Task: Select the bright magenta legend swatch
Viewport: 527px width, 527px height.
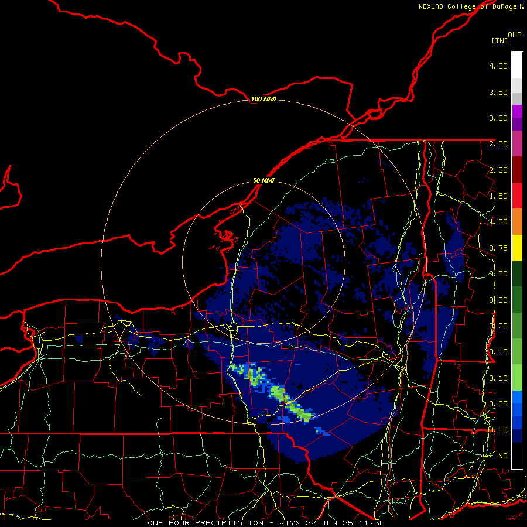Action: point(517,111)
